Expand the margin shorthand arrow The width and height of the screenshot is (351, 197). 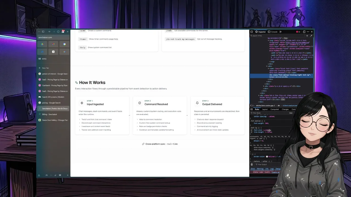pos(261,141)
